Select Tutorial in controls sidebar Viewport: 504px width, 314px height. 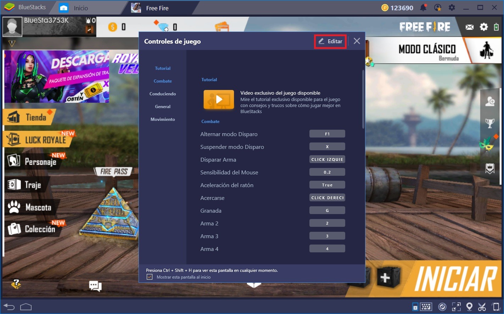[163, 68]
